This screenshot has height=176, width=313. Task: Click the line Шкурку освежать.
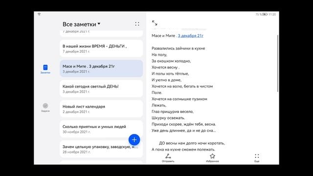pos(168,118)
